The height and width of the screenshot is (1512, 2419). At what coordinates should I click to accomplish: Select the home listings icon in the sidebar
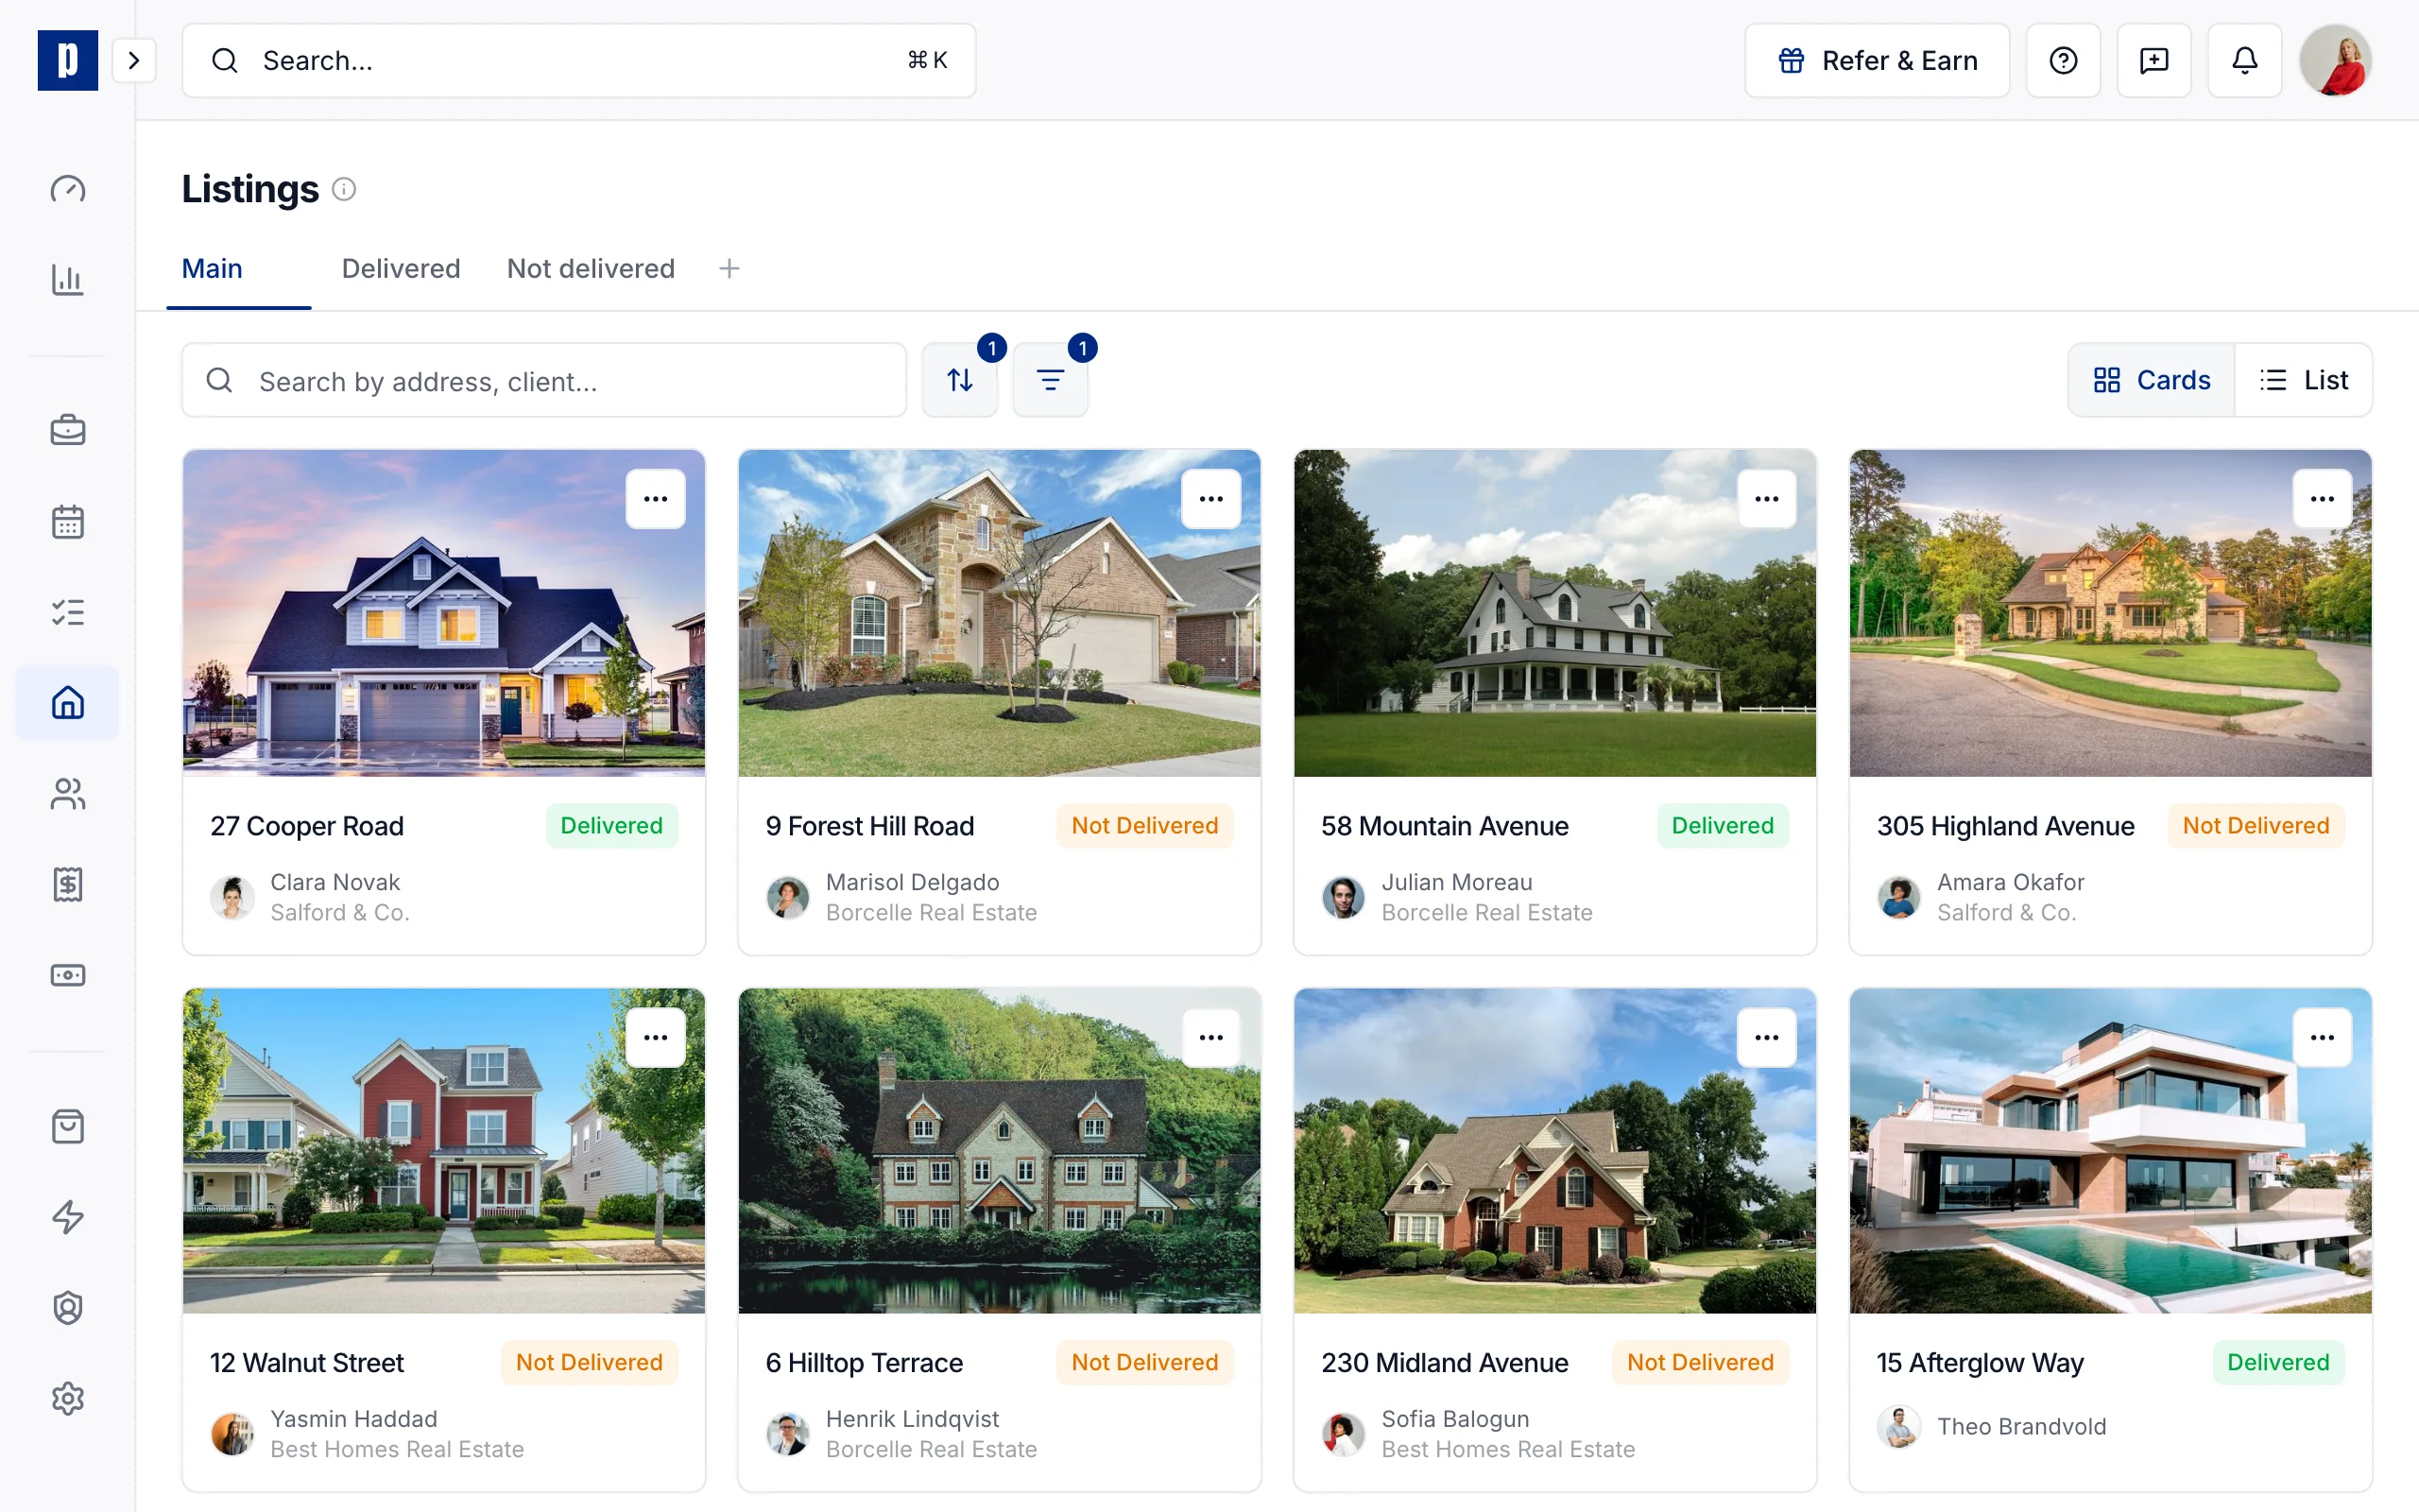[67, 703]
